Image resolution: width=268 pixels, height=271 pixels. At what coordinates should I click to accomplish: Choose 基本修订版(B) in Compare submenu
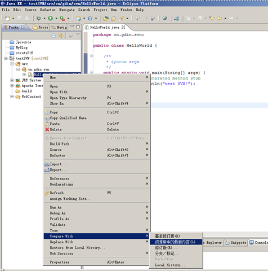pyautogui.click(x=176, y=236)
